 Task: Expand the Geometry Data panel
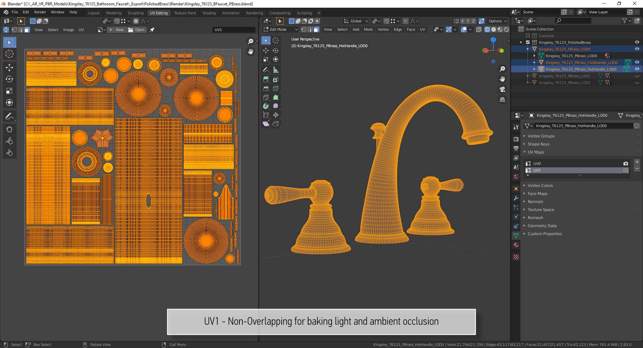click(x=542, y=226)
